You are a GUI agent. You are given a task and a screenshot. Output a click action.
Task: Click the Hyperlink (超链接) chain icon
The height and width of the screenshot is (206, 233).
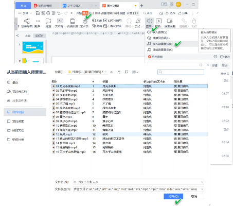tap(184, 21)
